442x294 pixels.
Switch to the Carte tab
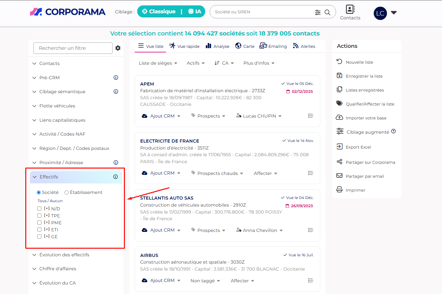tap(245, 46)
